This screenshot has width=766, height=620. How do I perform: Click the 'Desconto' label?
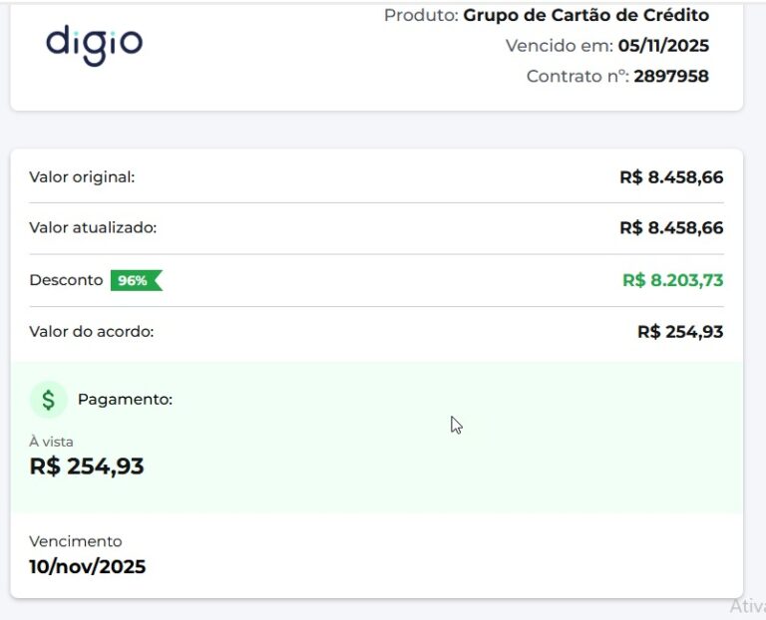pyautogui.click(x=66, y=280)
